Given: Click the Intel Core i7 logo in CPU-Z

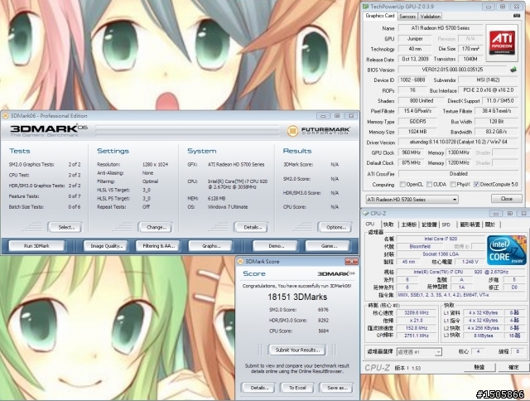Looking at the screenshot, I should click(507, 250).
